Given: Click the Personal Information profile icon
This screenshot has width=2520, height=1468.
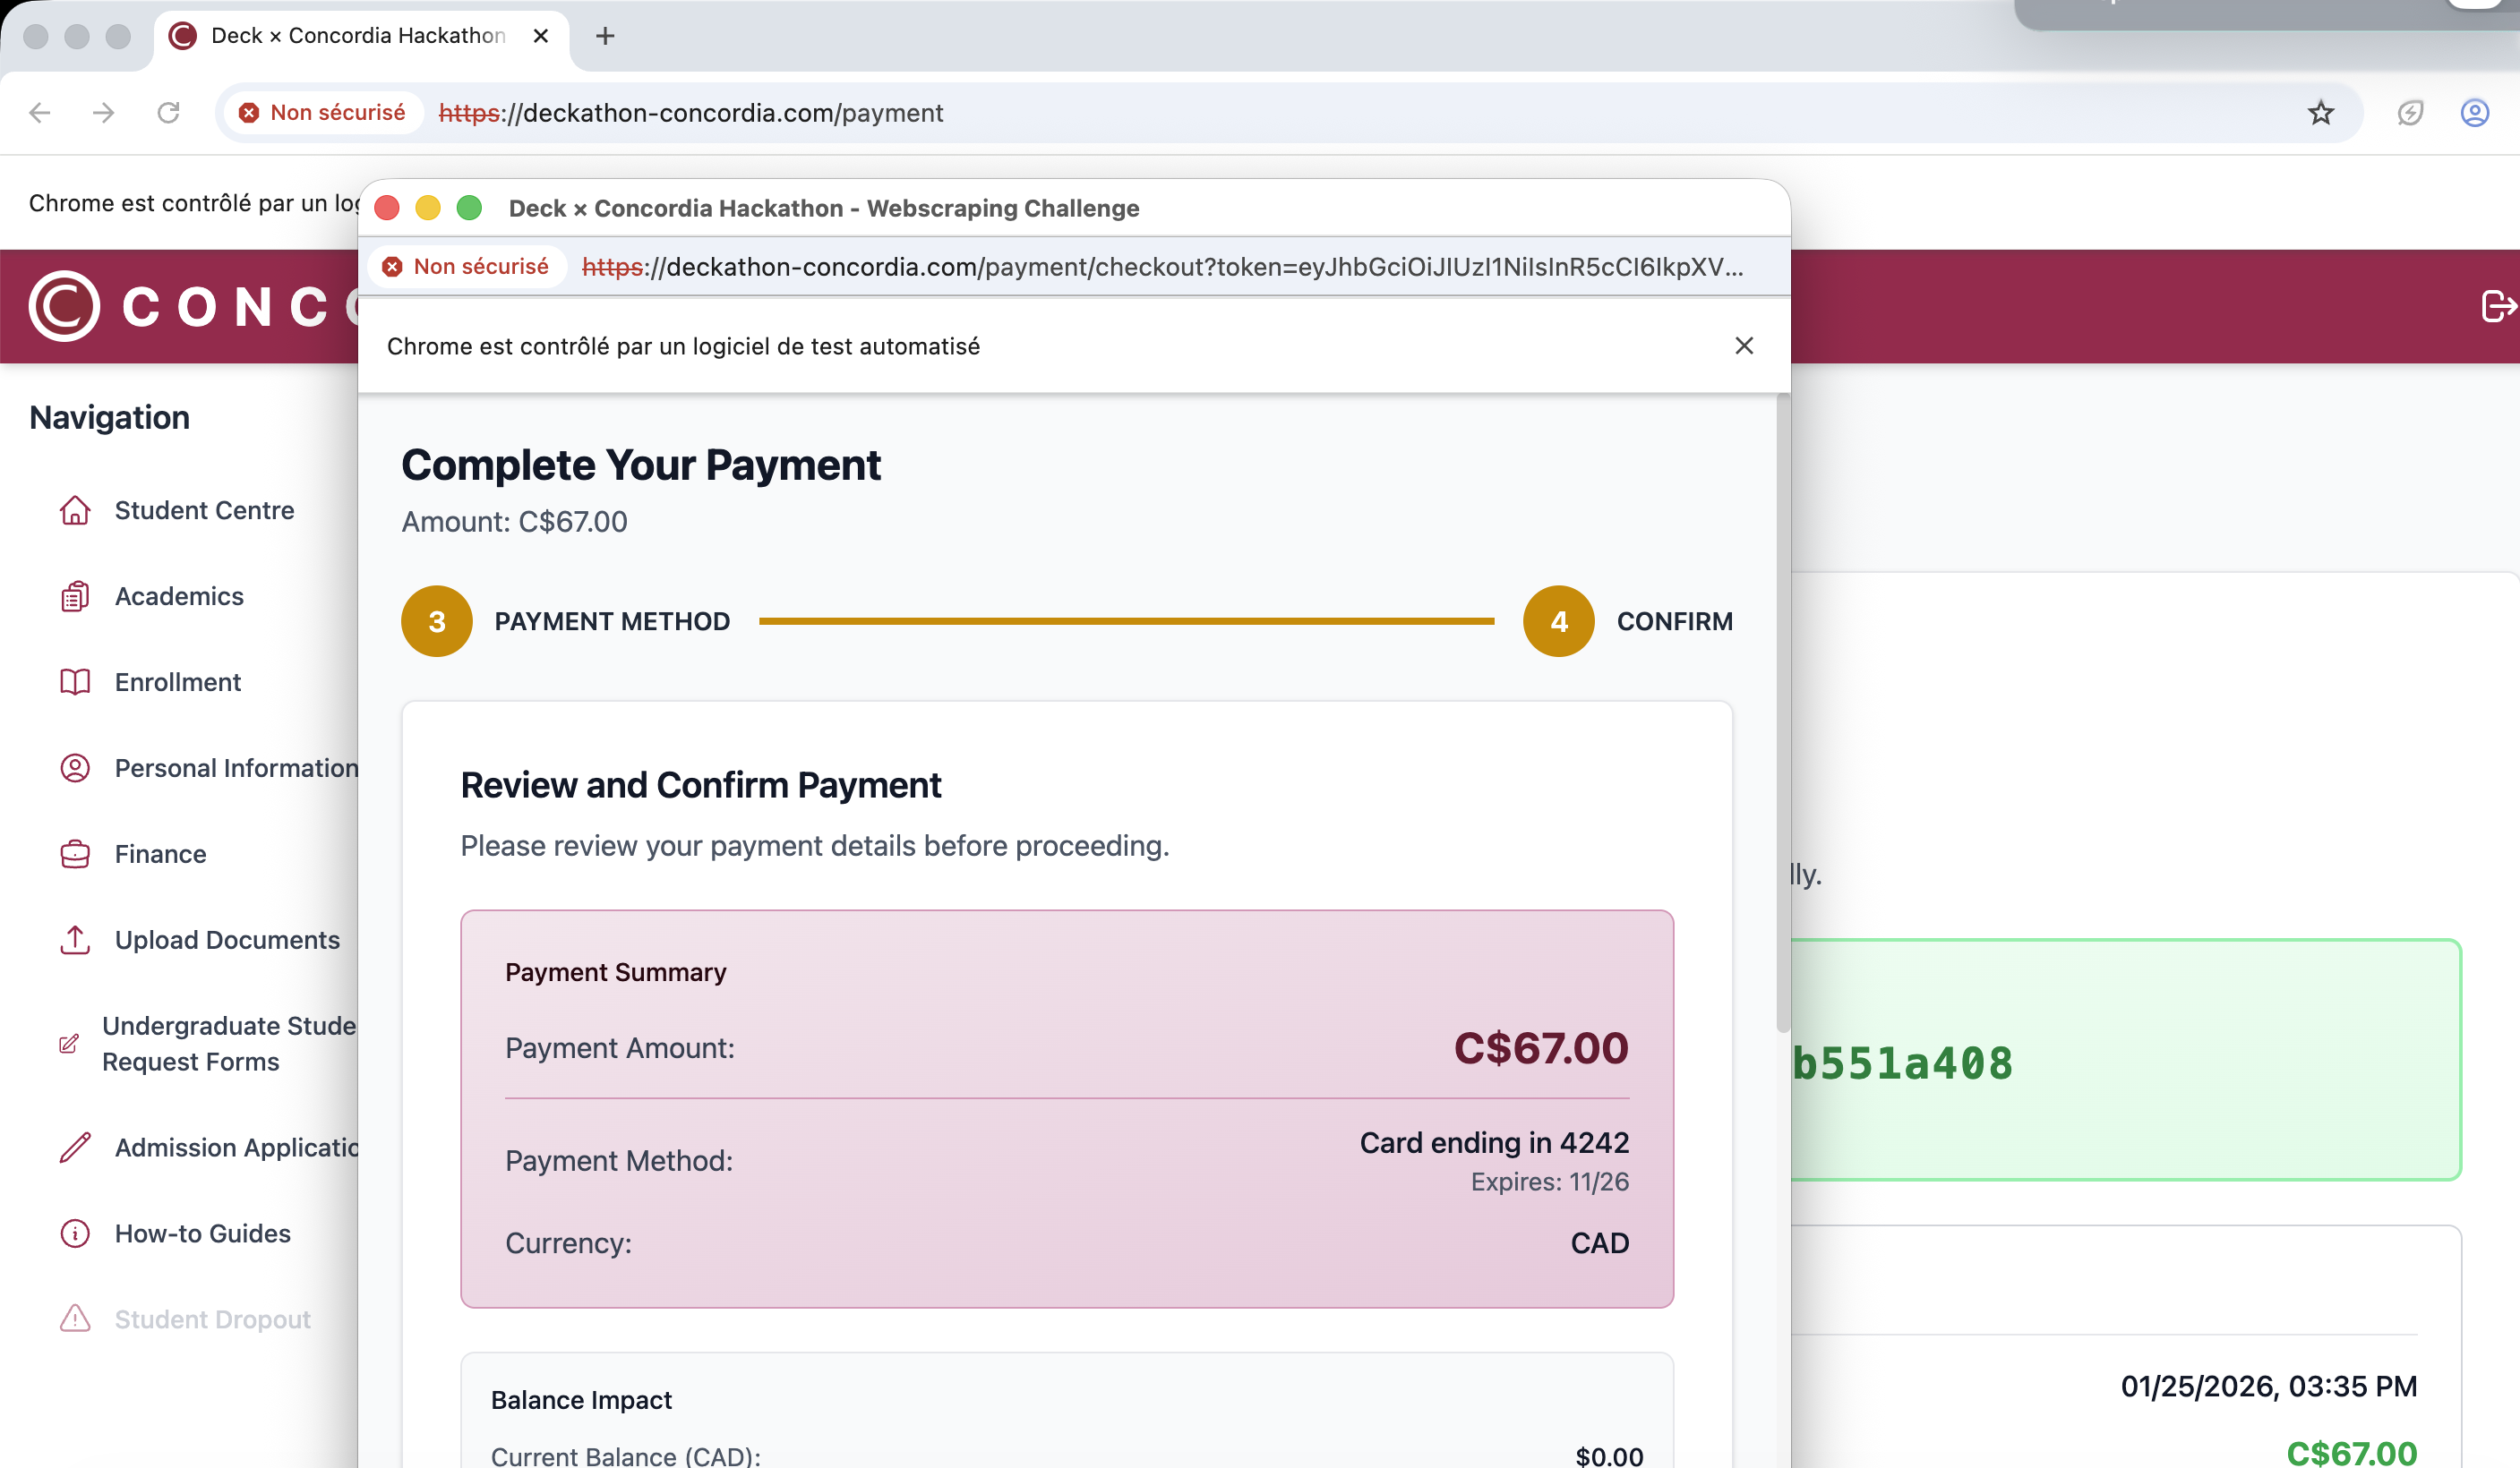Looking at the screenshot, I should tap(75, 769).
